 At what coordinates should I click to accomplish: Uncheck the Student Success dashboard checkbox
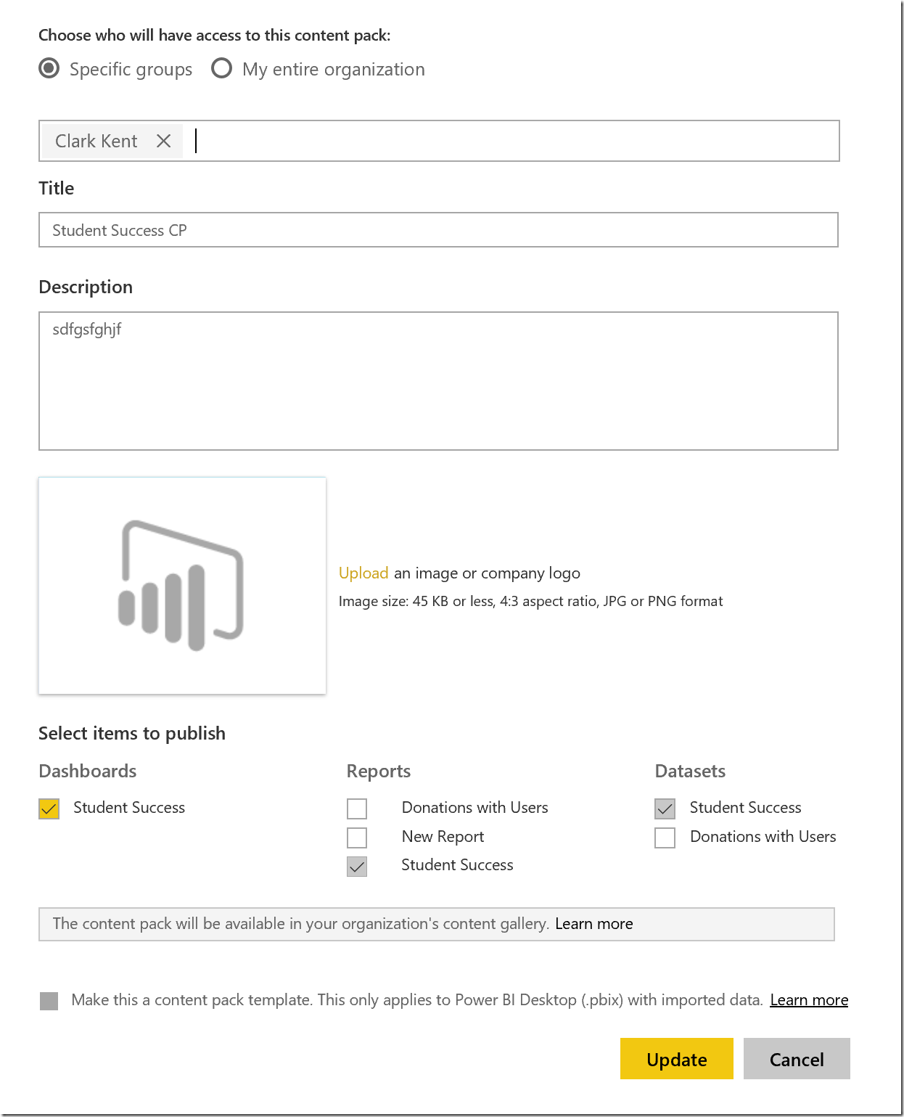pos(49,809)
